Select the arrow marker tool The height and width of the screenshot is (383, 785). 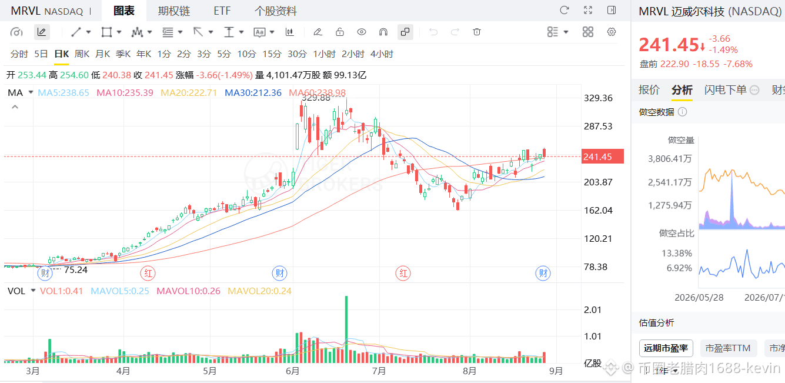pos(198,32)
